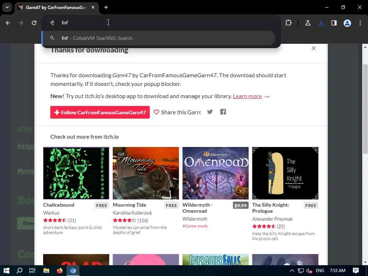Open the Everafter Falls thumbnail
Screen dimensions: 368x276
pos(216,259)
